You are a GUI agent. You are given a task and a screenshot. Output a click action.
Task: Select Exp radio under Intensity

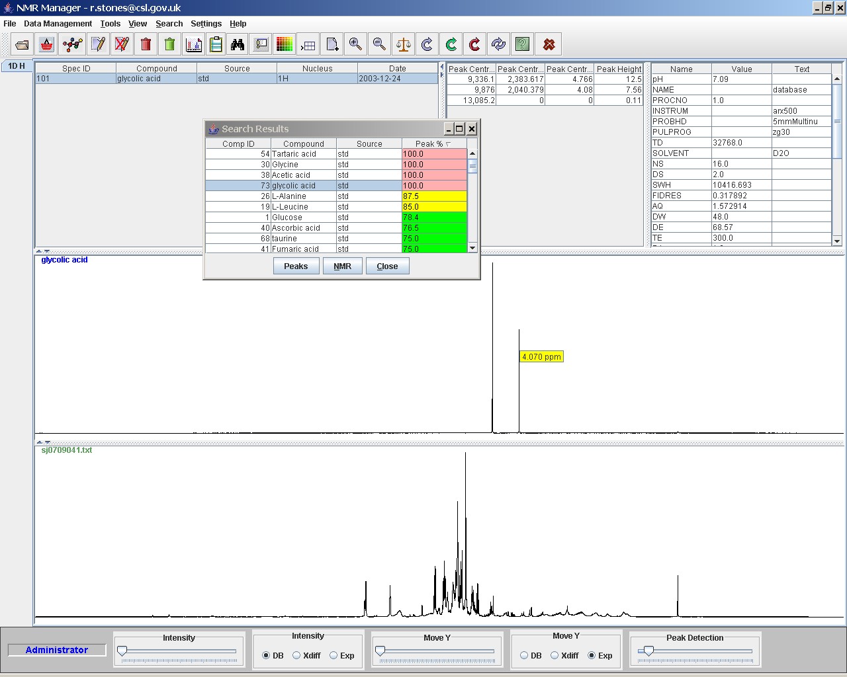pos(334,655)
